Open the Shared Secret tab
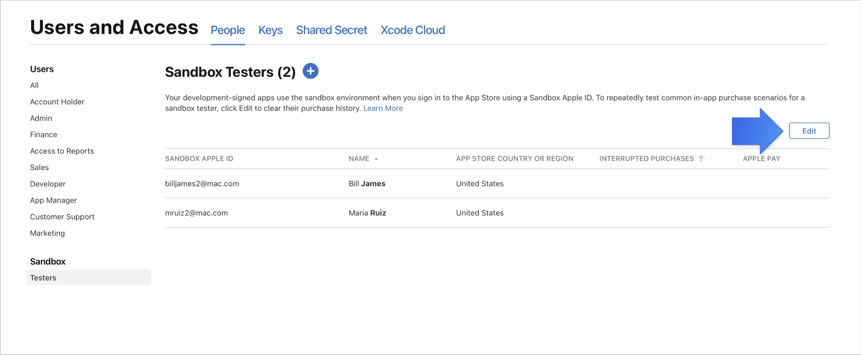 [331, 30]
